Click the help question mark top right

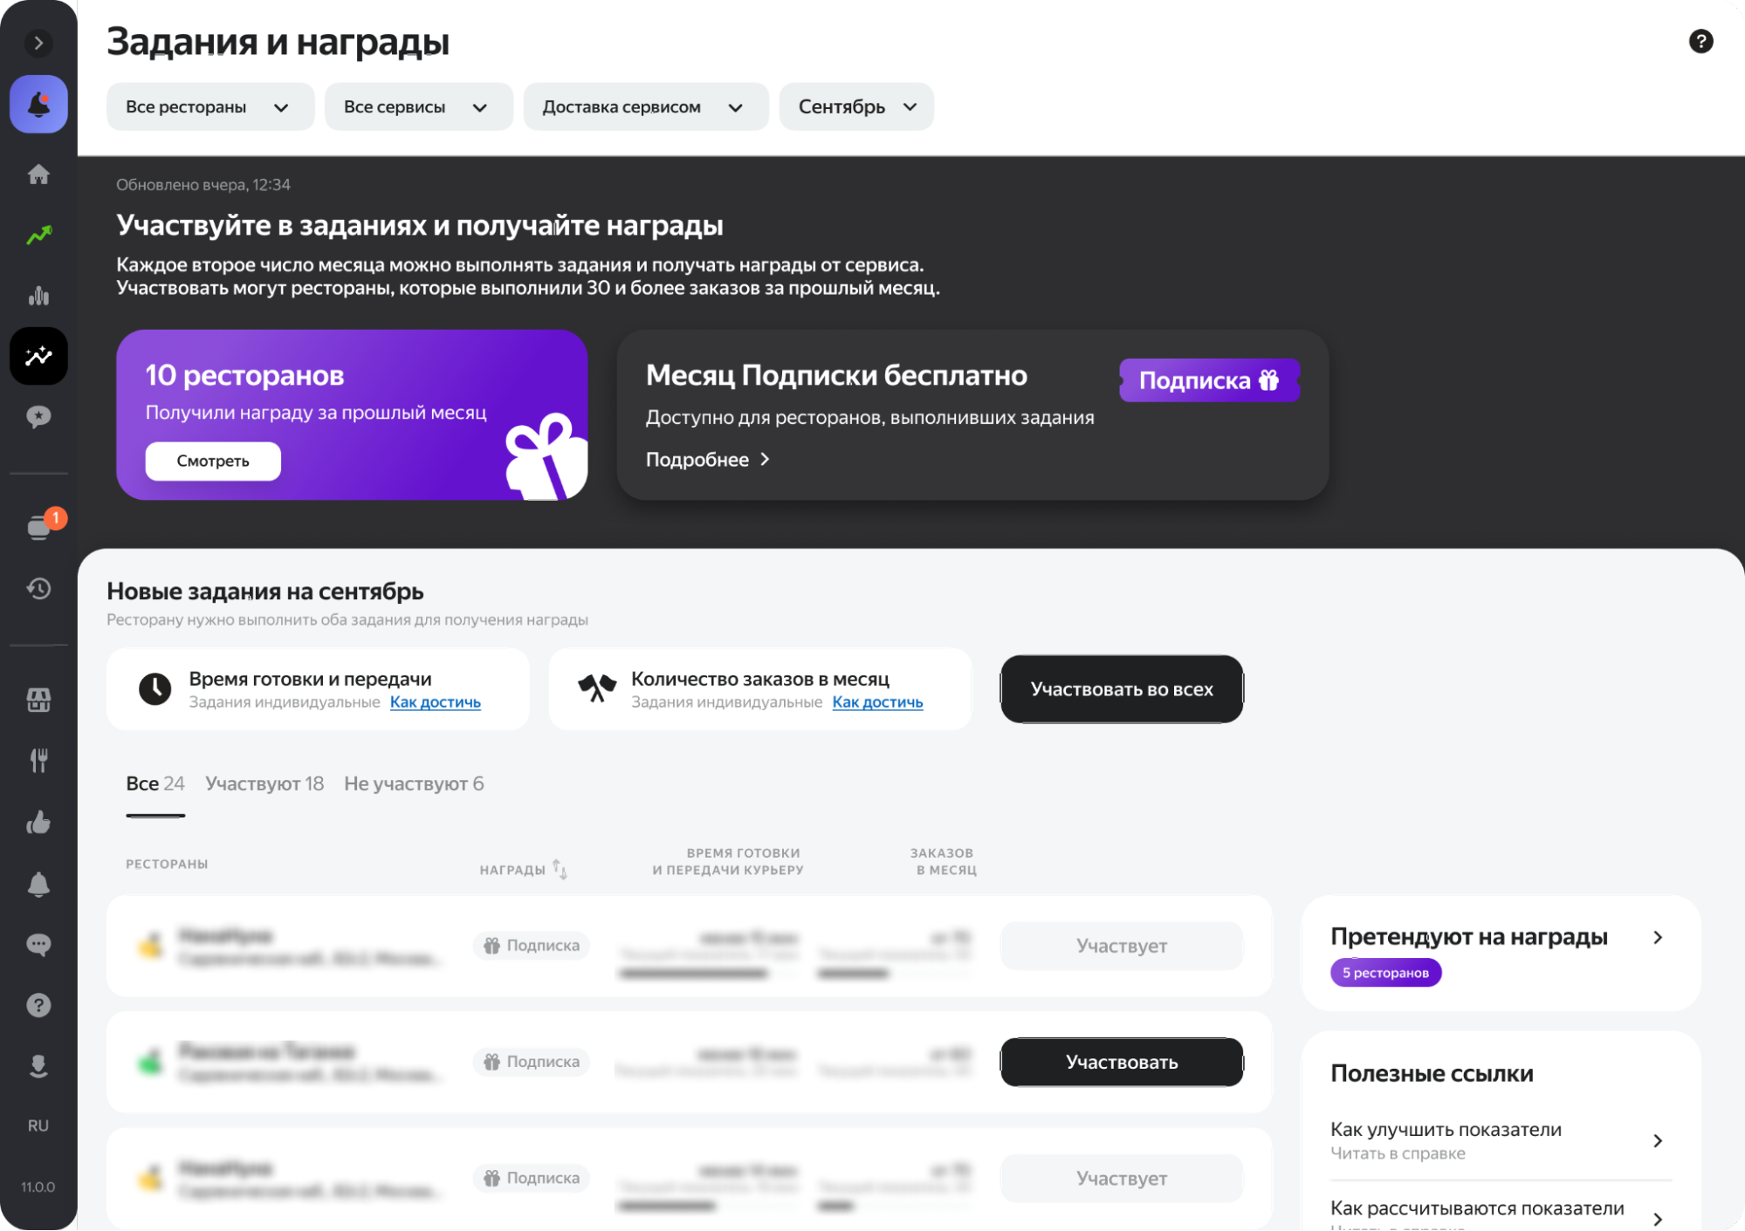click(x=1700, y=41)
